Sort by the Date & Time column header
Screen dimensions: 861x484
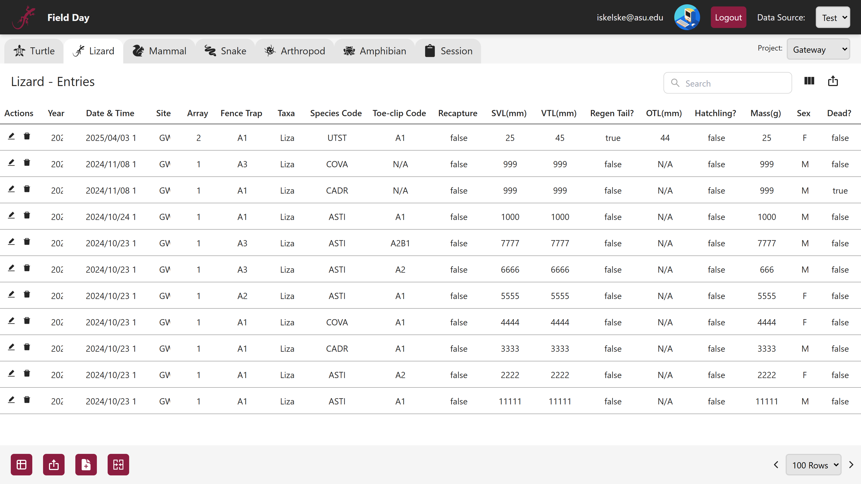pyautogui.click(x=110, y=113)
